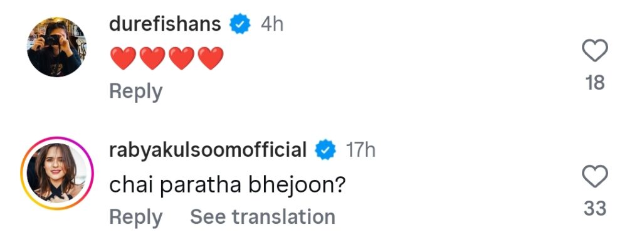642x247 pixels.
Task: Click the first red heart emoji in durefishans comment
Action: coord(124,58)
